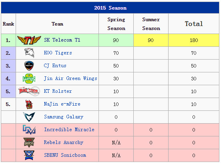The image size is (221, 164).
Task: Follow the CJ Entus link
Action: pyautogui.click(x=55, y=66)
